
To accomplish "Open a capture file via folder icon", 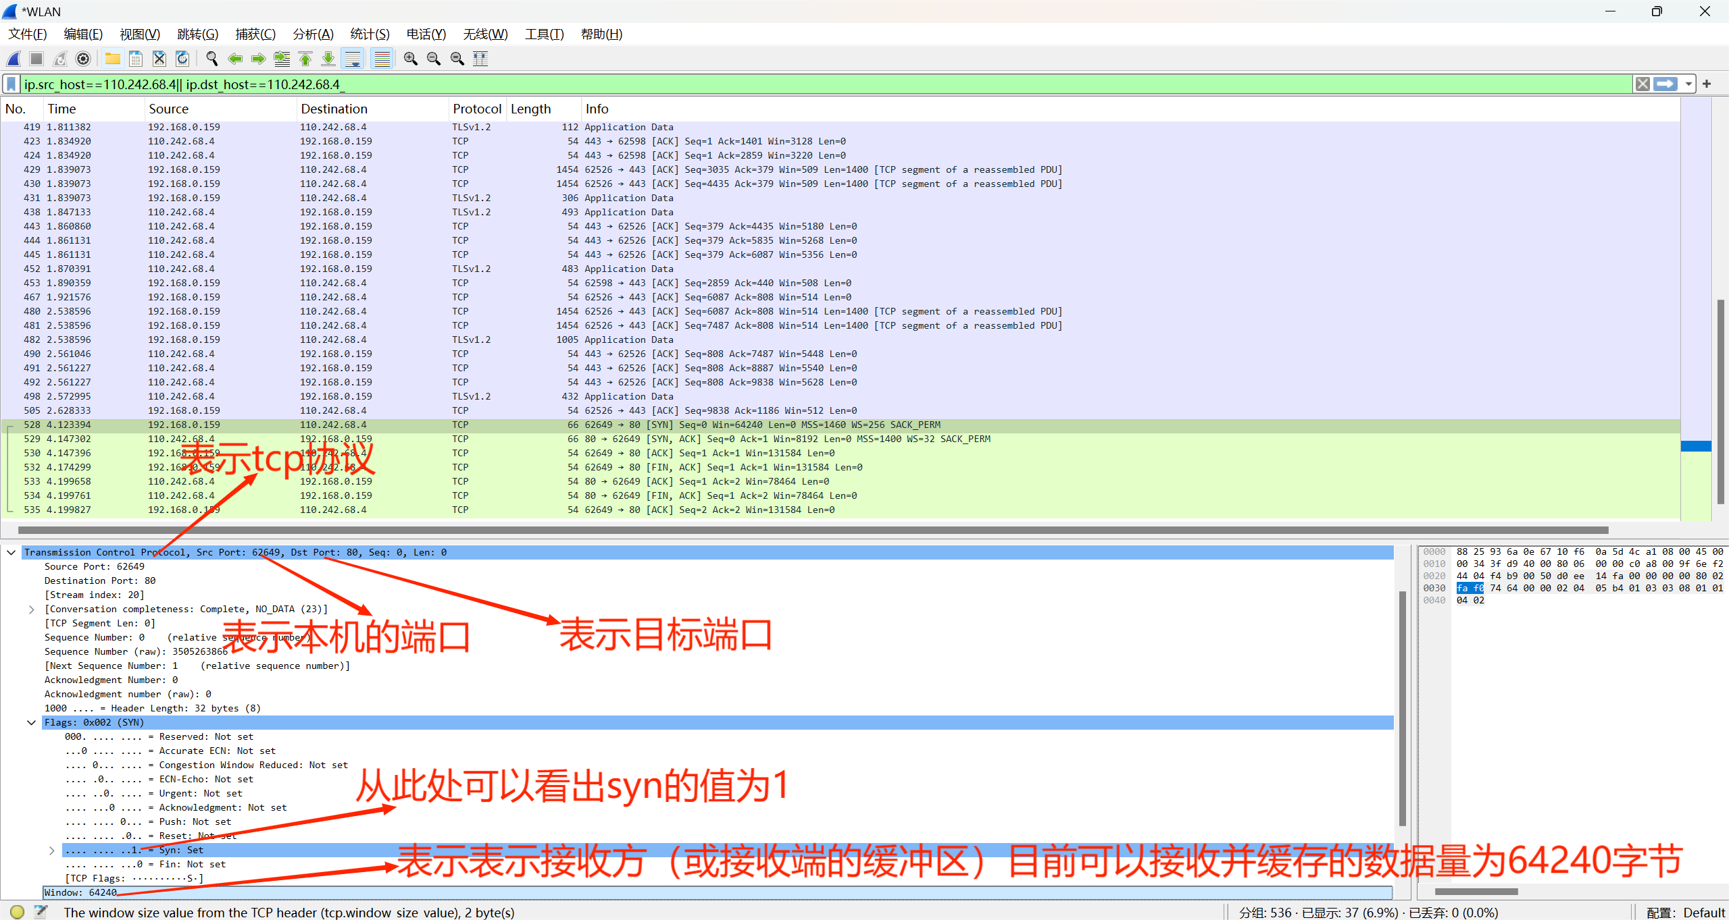I will [112, 59].
